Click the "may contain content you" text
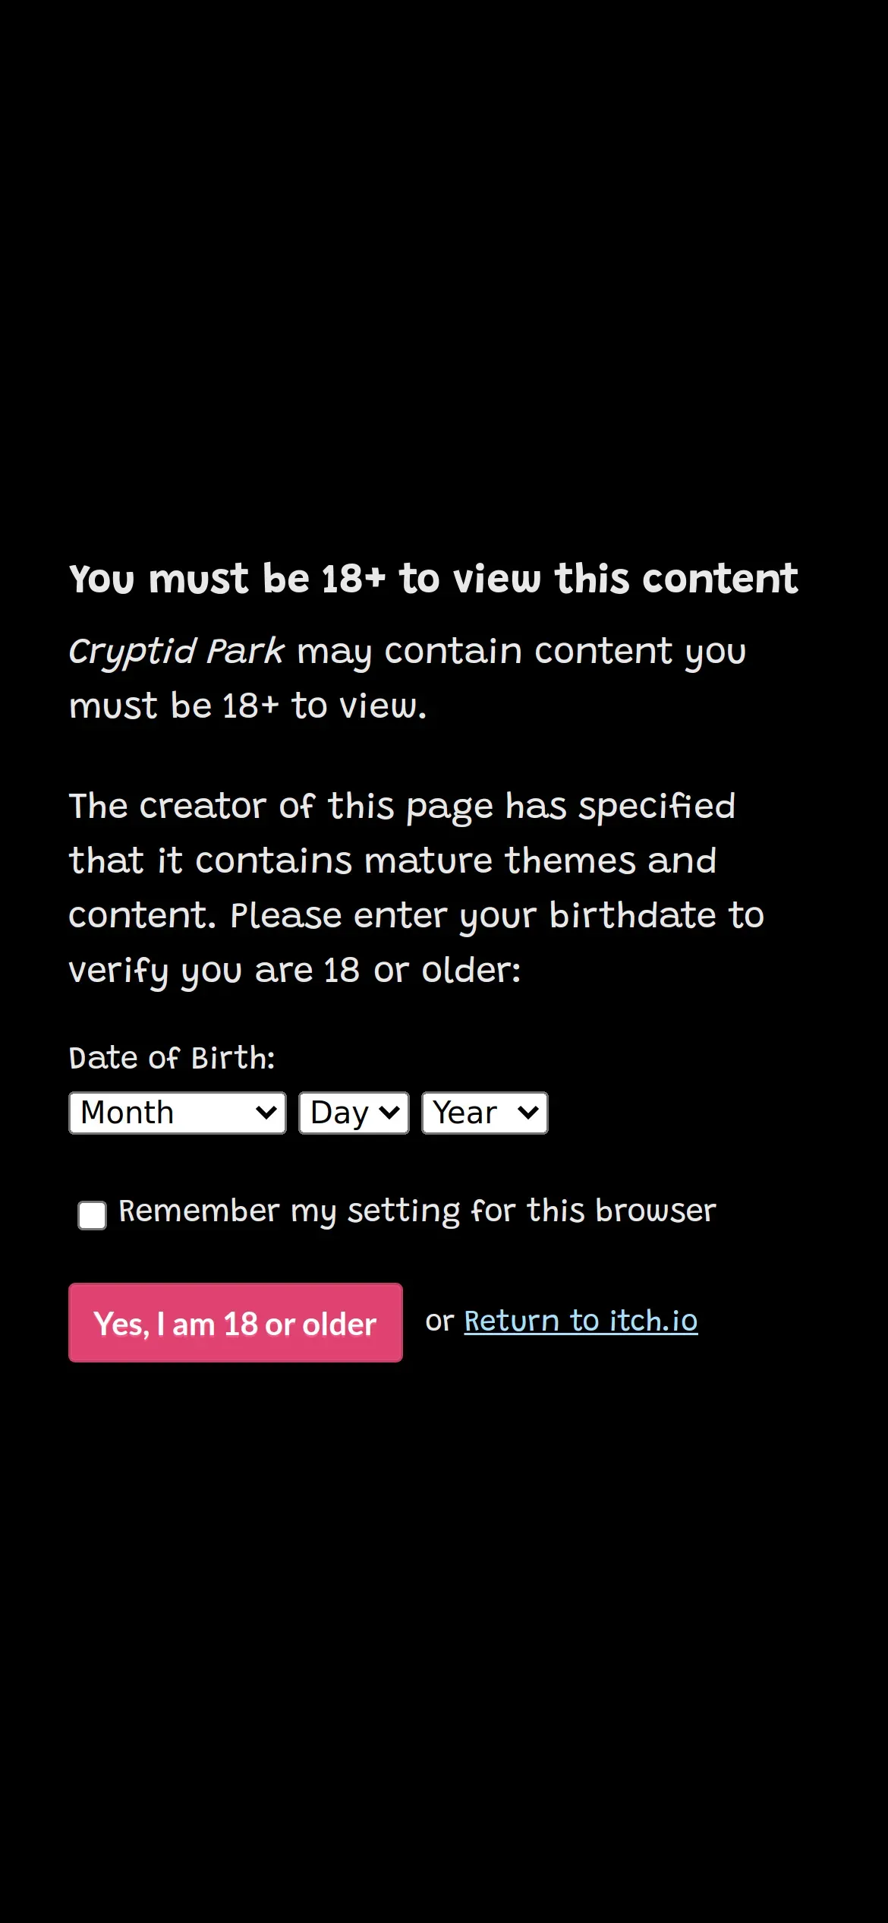 click(x=521, y=652)
